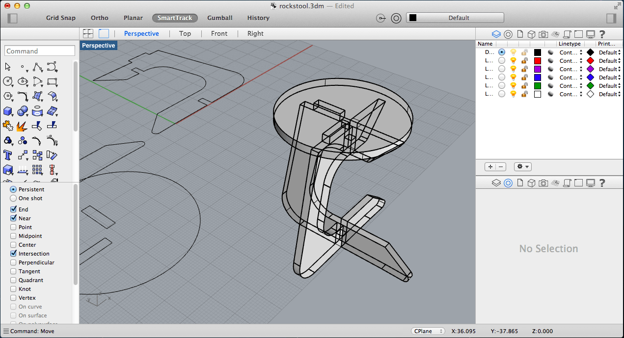The height and width of the screenshot is (338, 624).
Task: Switch to the Top viewport tab
Action: [185, 33]
